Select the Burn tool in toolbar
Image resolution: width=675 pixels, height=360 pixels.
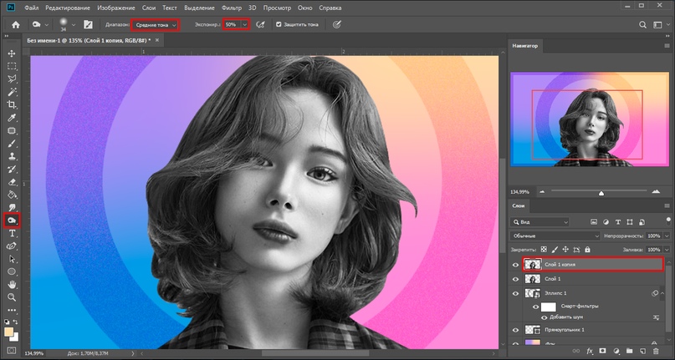(x=12, y=221)
